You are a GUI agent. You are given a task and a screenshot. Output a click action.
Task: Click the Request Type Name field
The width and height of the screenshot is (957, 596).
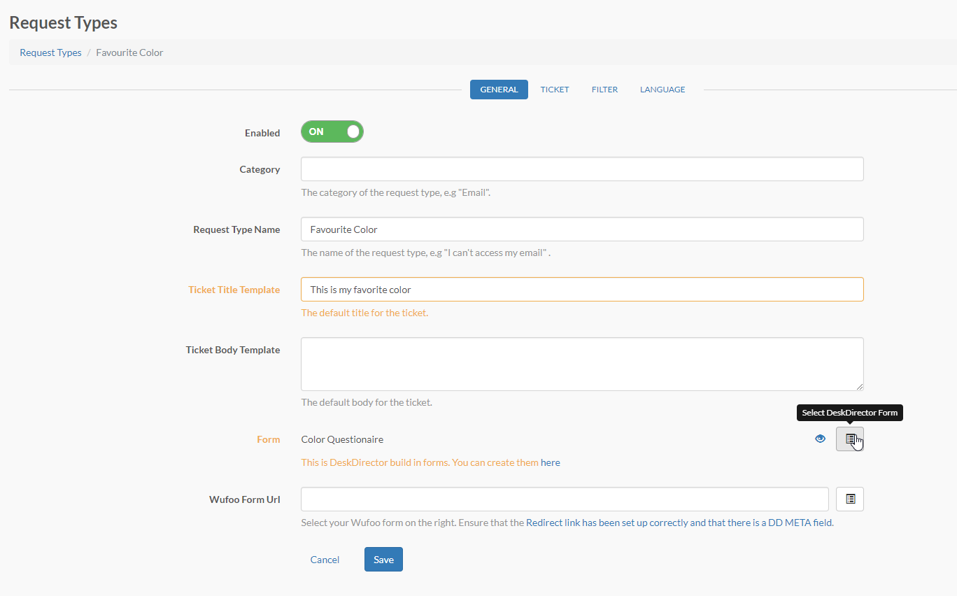click(x=582, y=229)
